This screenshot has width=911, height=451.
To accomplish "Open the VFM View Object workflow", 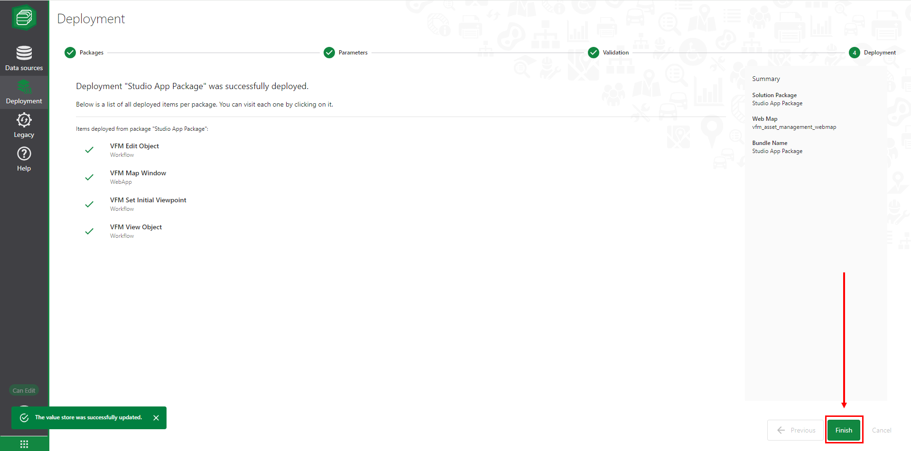I will 136,227.
